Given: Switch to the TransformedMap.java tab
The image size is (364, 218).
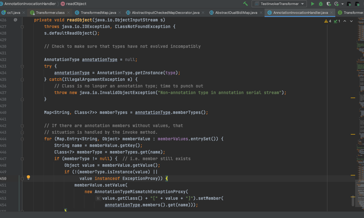Looking at the screenshot, I should [98, 13].
